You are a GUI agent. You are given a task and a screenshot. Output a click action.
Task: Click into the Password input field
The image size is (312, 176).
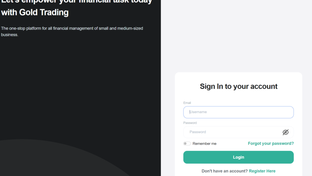coord(232,132)
